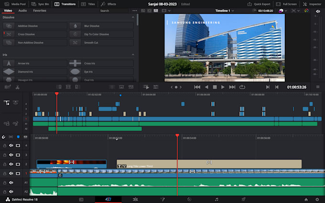325x203 pixels.
Task: Select the Dip To Color Dissolve transition
Action: [x=101, y=34]
